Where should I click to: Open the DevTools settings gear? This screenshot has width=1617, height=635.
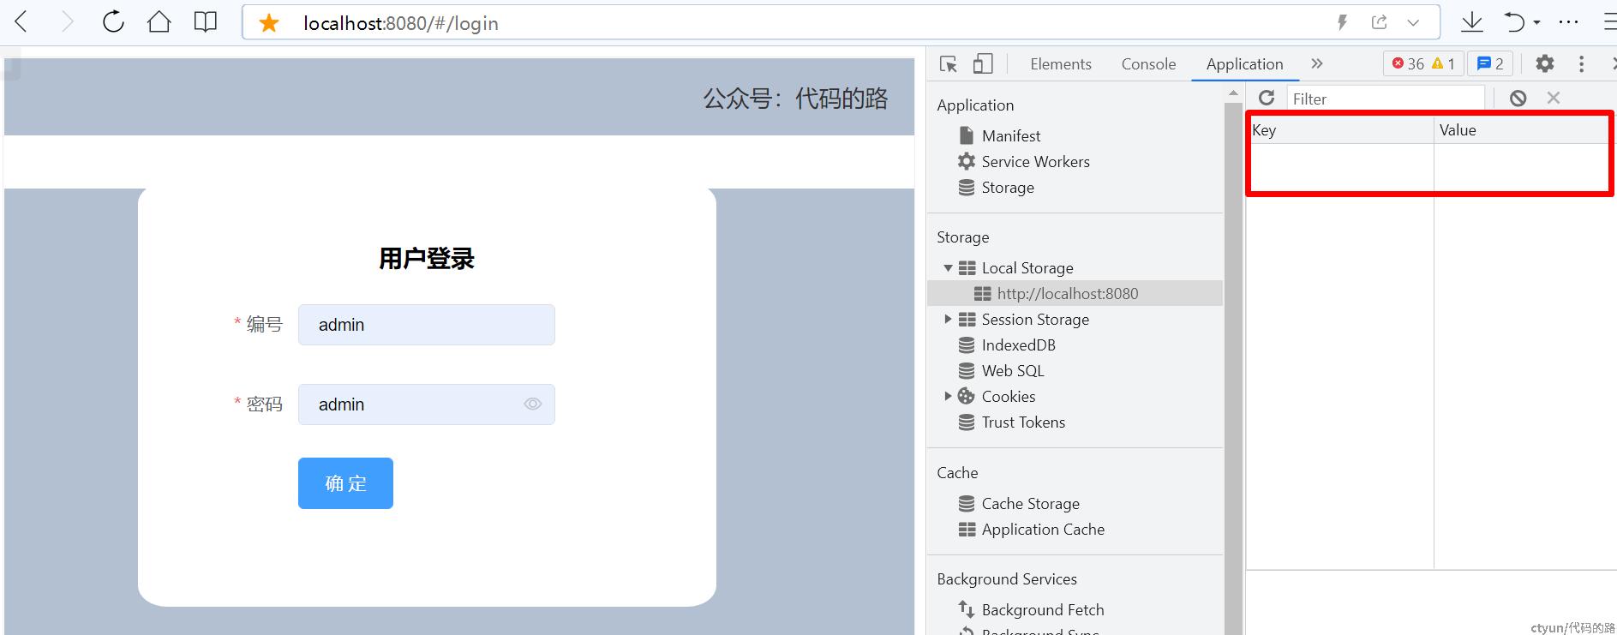point(1544,64)
